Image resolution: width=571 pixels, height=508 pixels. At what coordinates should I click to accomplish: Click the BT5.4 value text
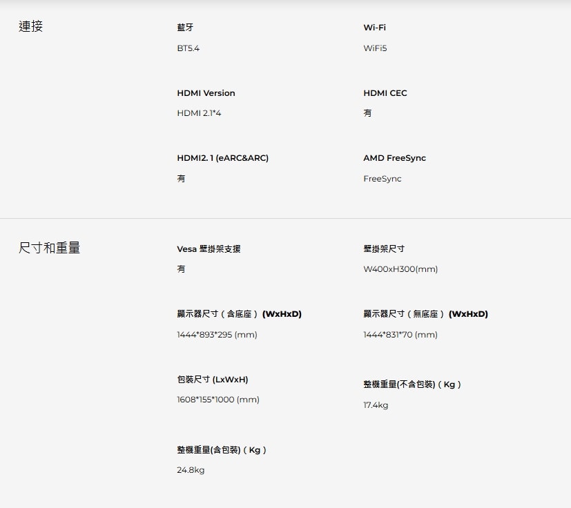pyautogui.click(x=188, y=48)
